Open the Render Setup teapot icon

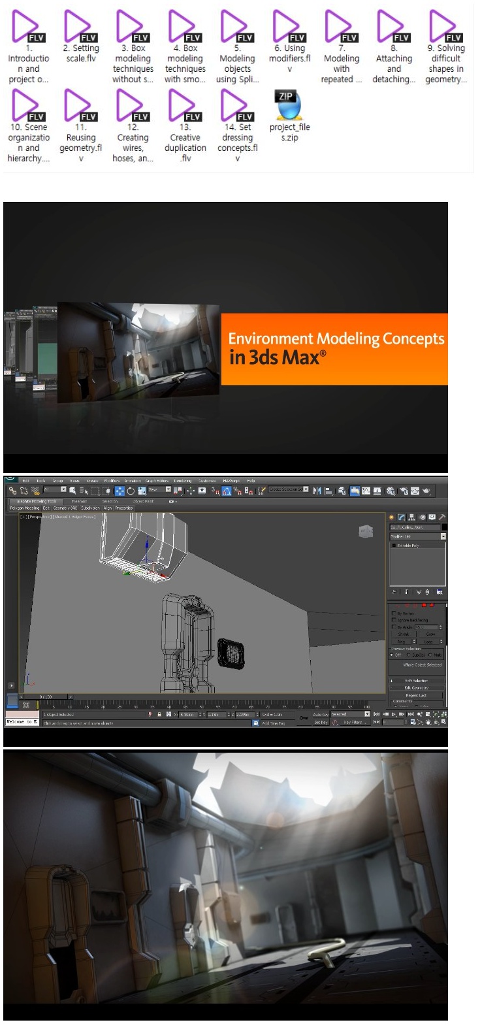[x=404, y=490]
